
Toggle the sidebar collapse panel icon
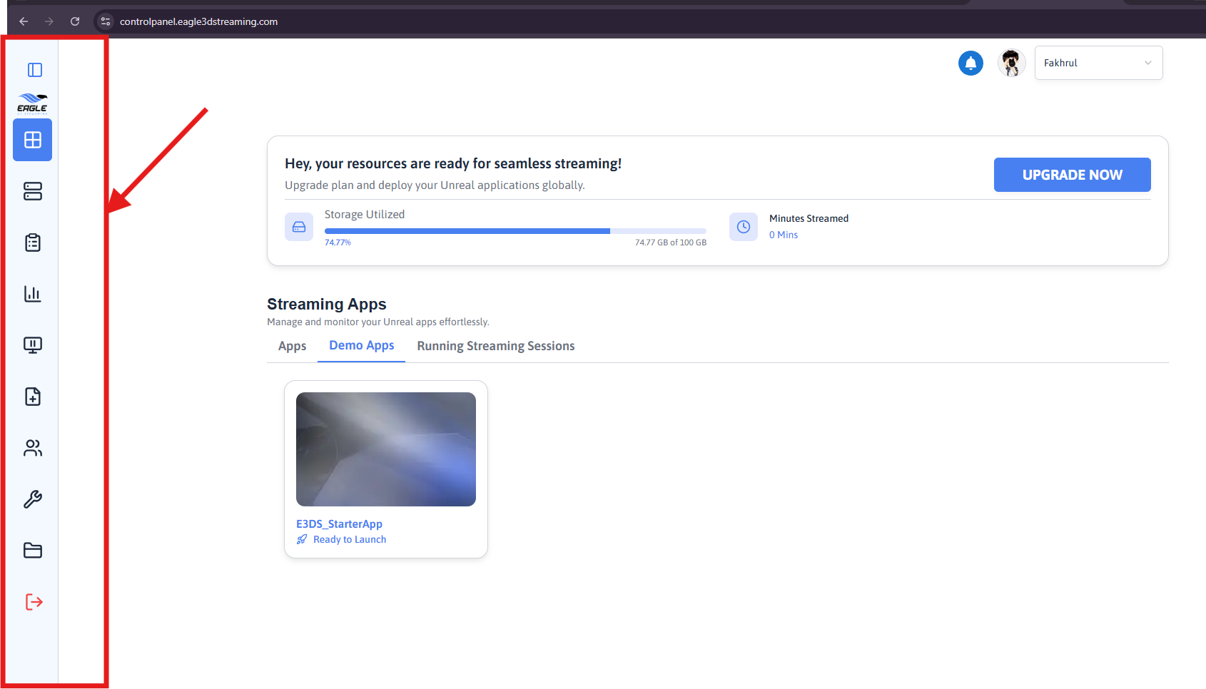click(34, 70)
